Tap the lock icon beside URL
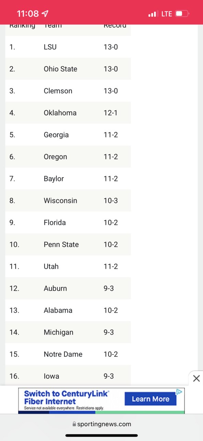The image size is (203, 441). (x=74, y=424)
